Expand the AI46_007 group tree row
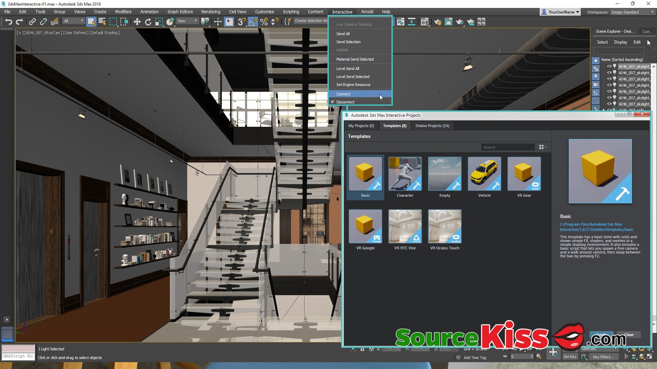 click(x=604, y=110)
